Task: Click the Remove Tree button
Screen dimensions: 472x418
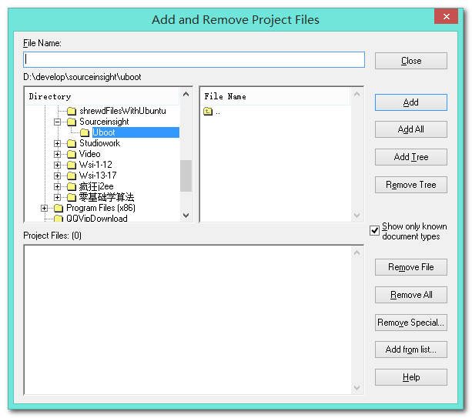Action: tap(410, 185)
